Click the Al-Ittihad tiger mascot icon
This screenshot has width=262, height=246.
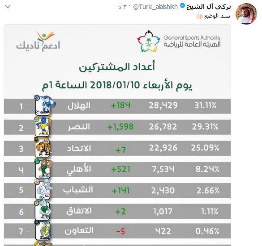pyautogui.click(x=43, y=147)
